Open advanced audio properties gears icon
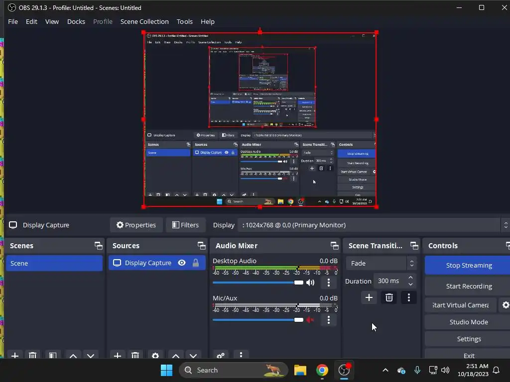The height and width of the screenshot is (382, 510). (x=221, y=355)
